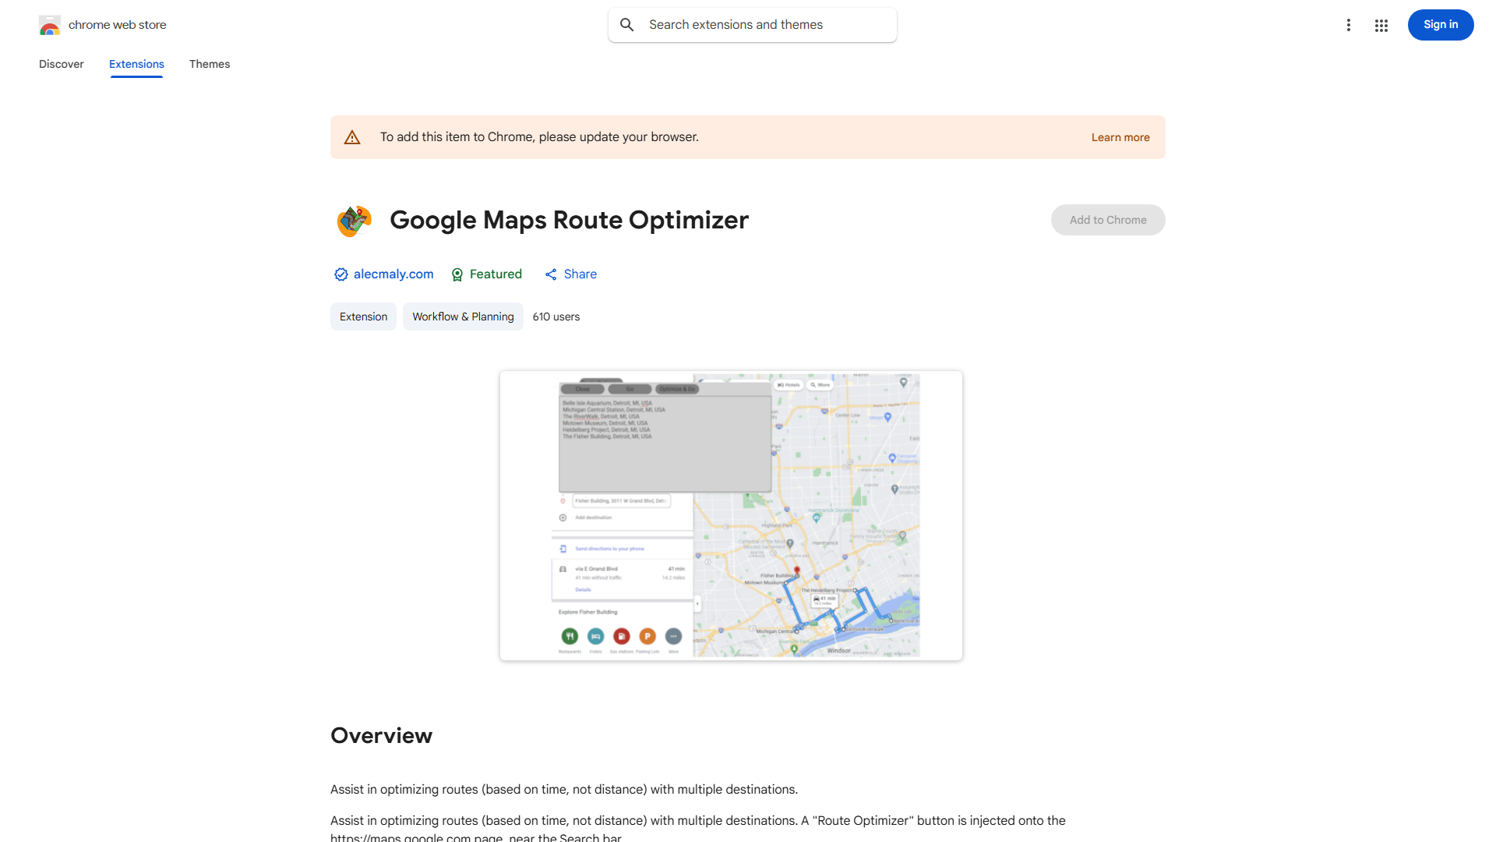Click the extension preview screenshot
The height and width of the screenshot is (842, 1496).
point(731,515)
